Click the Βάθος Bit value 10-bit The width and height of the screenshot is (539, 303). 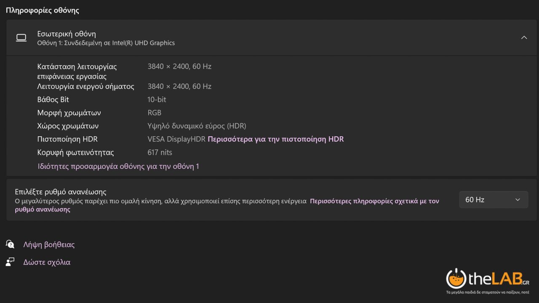pos(157,99)
